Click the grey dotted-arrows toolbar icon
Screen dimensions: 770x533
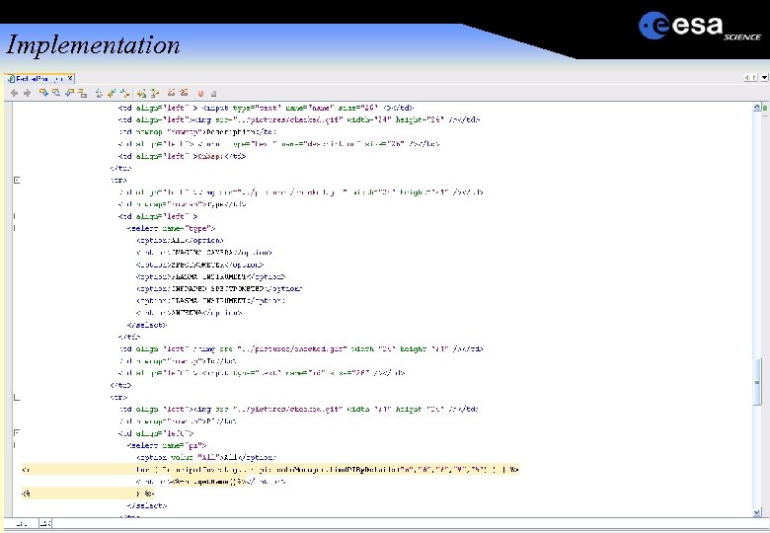99,93
